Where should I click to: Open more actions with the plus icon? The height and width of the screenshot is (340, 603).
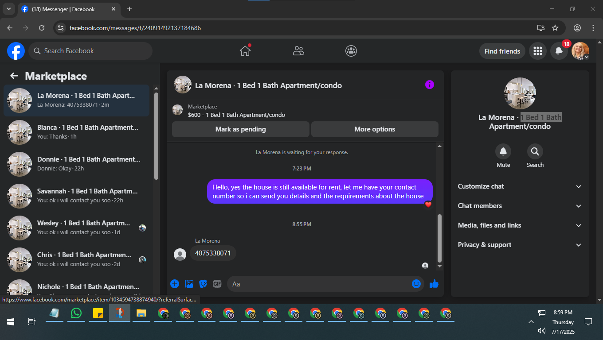[175, 284]
